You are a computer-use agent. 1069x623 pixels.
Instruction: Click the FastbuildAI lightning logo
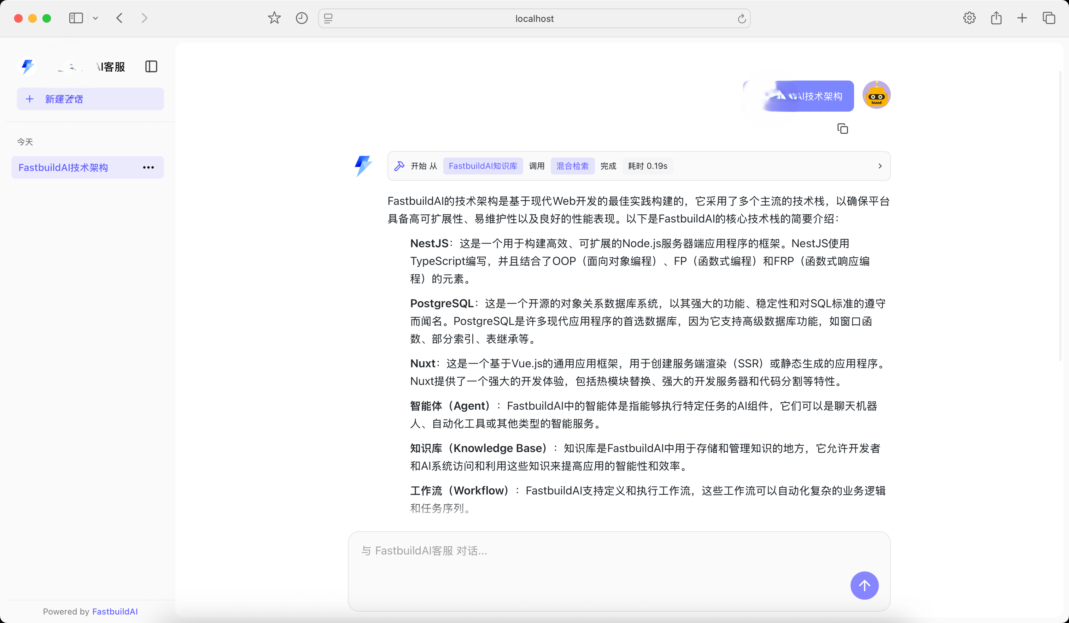(27, 66)
